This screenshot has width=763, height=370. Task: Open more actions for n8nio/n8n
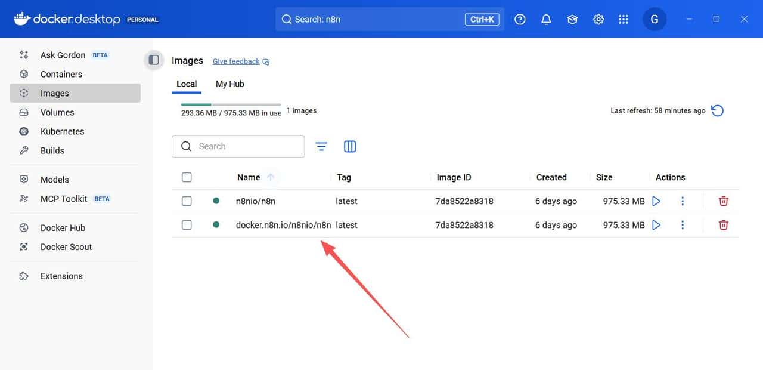(683, 201)
